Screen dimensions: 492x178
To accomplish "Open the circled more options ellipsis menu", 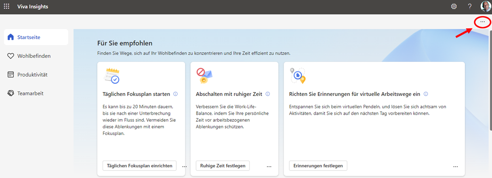I will (x=482, y=22).
